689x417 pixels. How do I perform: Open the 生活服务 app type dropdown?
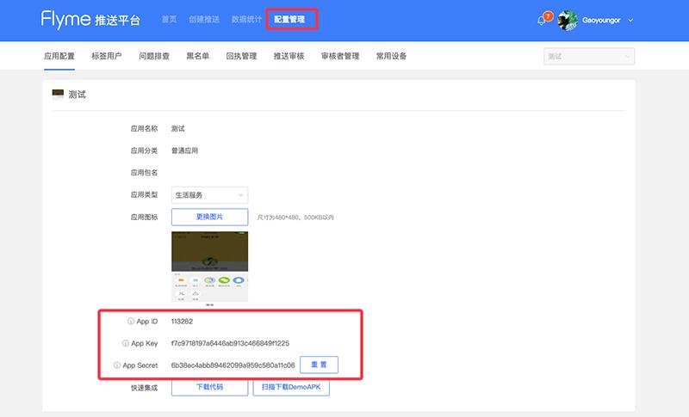click(x=209, y=195)
